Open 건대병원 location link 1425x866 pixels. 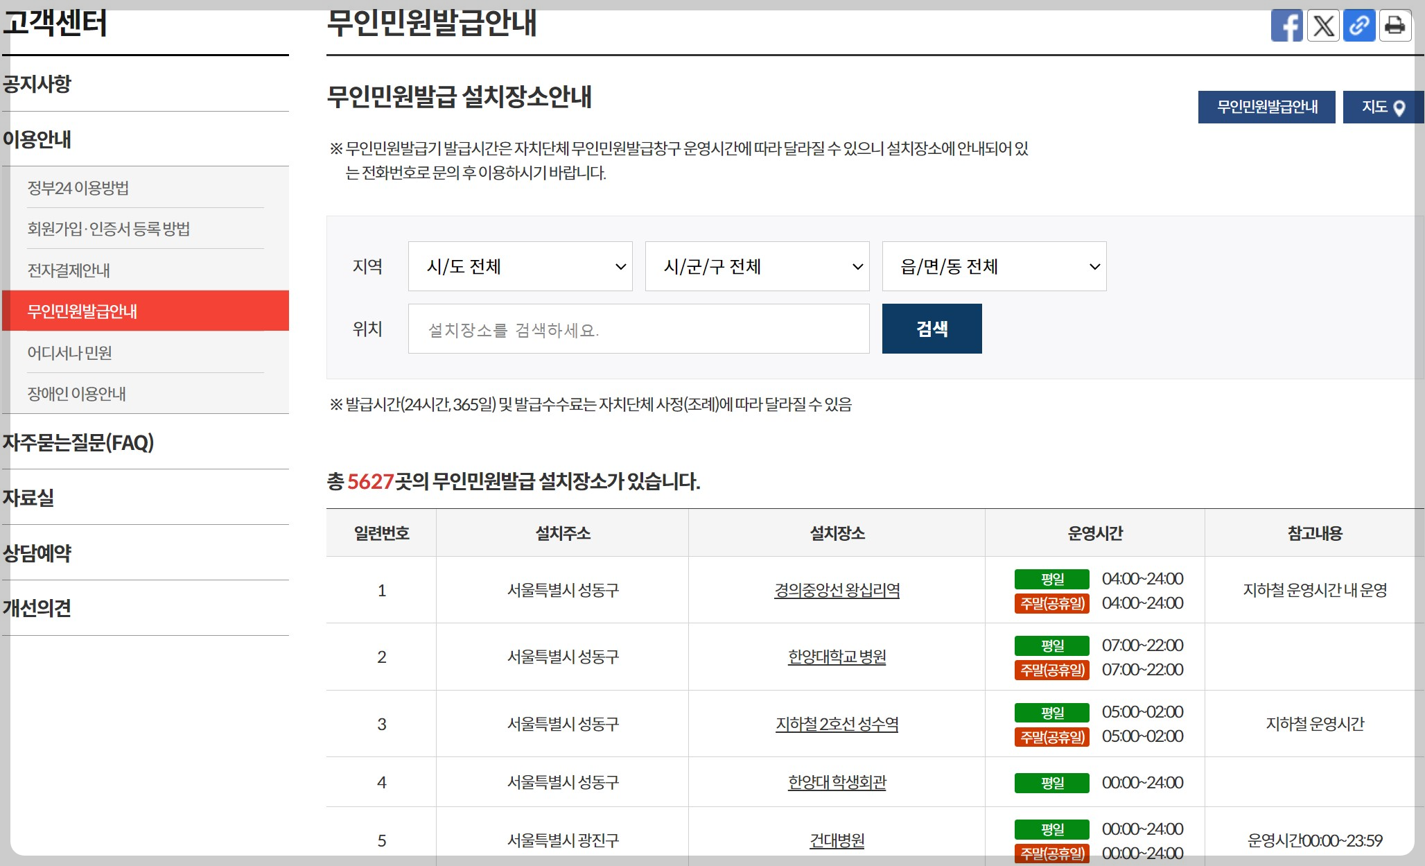pos(837,840)
